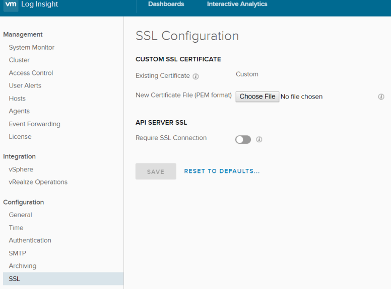Click info icon beside Existing Certificate
The image size is (391, 289).
click(195, 76)
